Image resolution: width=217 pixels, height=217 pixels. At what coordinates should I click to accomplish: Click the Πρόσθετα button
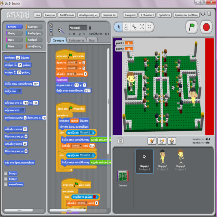coord(164,15)
